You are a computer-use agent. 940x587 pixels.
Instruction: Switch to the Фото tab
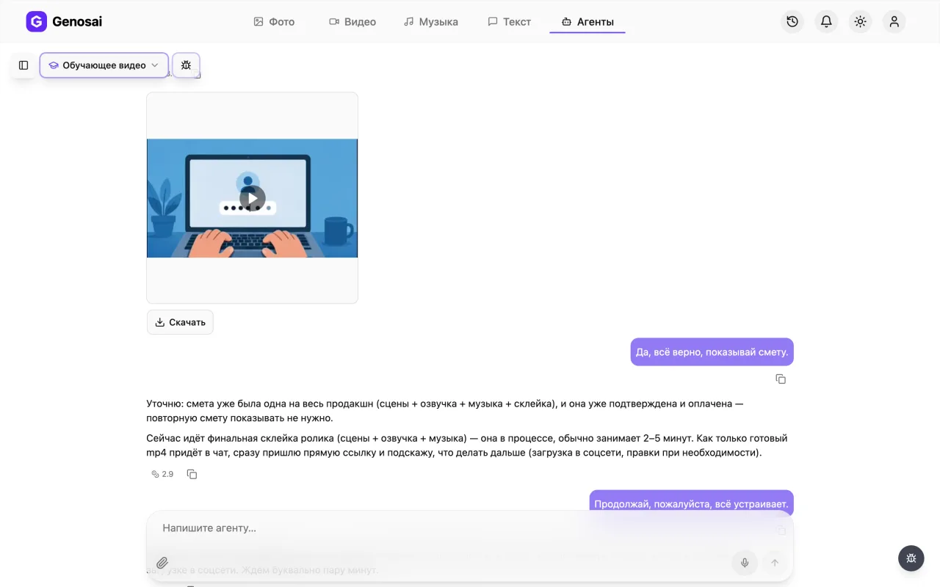274,22
